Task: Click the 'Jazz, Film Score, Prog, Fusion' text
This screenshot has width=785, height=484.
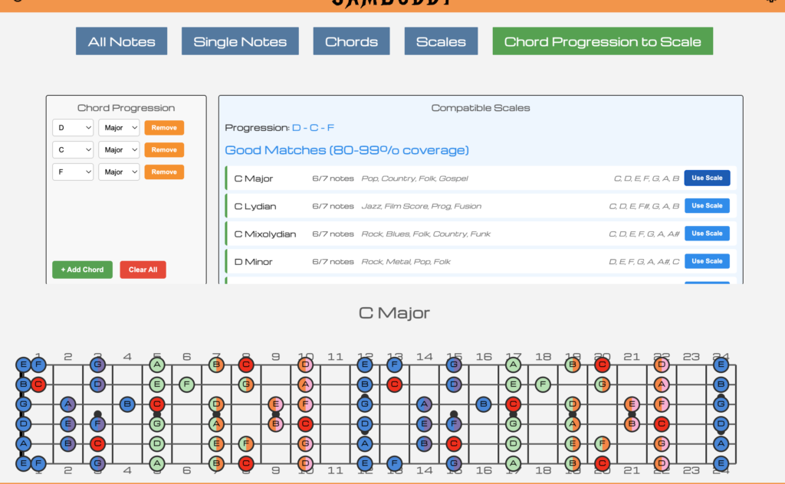Action: click(x=421, y=206)
